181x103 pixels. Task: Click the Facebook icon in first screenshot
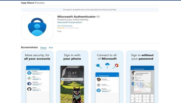coord(29,84)
